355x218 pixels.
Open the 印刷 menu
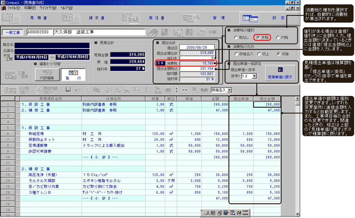point(30,8)
